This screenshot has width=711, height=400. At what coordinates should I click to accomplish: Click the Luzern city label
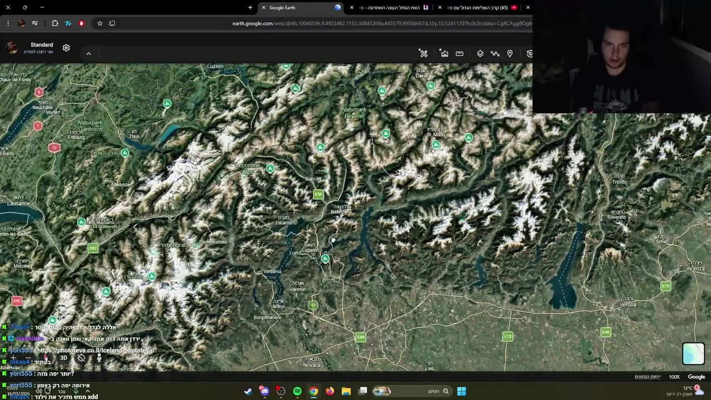[x=215, y=66]
